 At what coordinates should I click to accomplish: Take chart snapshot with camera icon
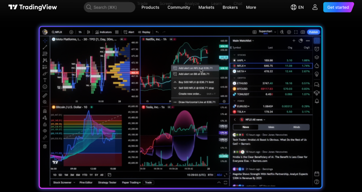[x=303, y=32]
